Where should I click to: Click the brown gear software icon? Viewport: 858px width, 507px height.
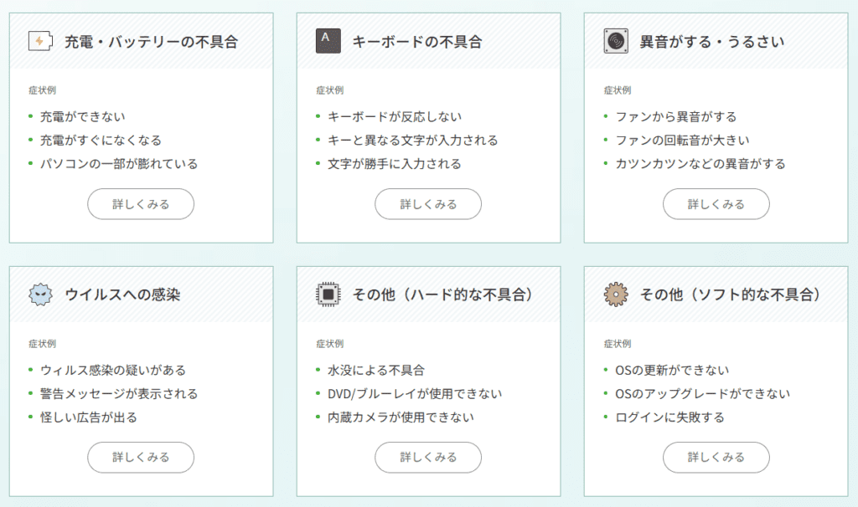pos(616,294)
